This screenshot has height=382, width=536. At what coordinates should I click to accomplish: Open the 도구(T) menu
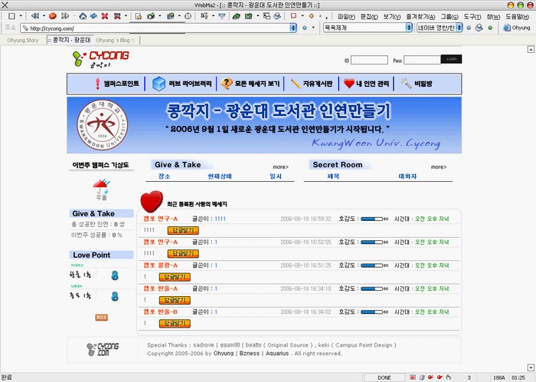pos(472,16)
